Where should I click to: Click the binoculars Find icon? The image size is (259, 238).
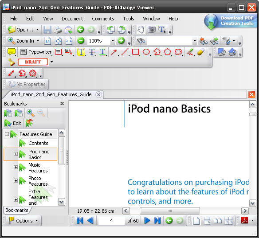coord(141,41)
